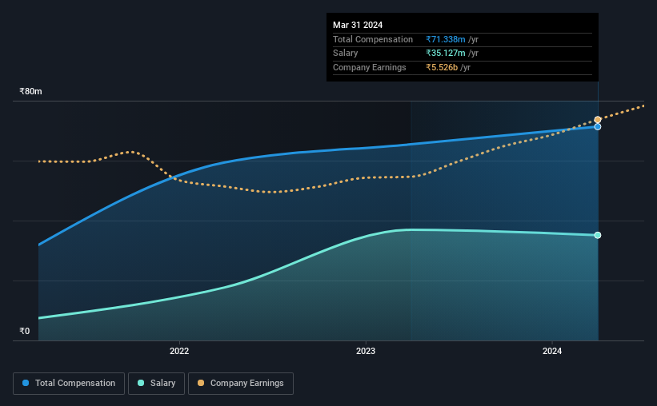This screenshot has height=406, width=657.
Task: Click the Mar 31 2024 tooltip date
Action: 358,25
